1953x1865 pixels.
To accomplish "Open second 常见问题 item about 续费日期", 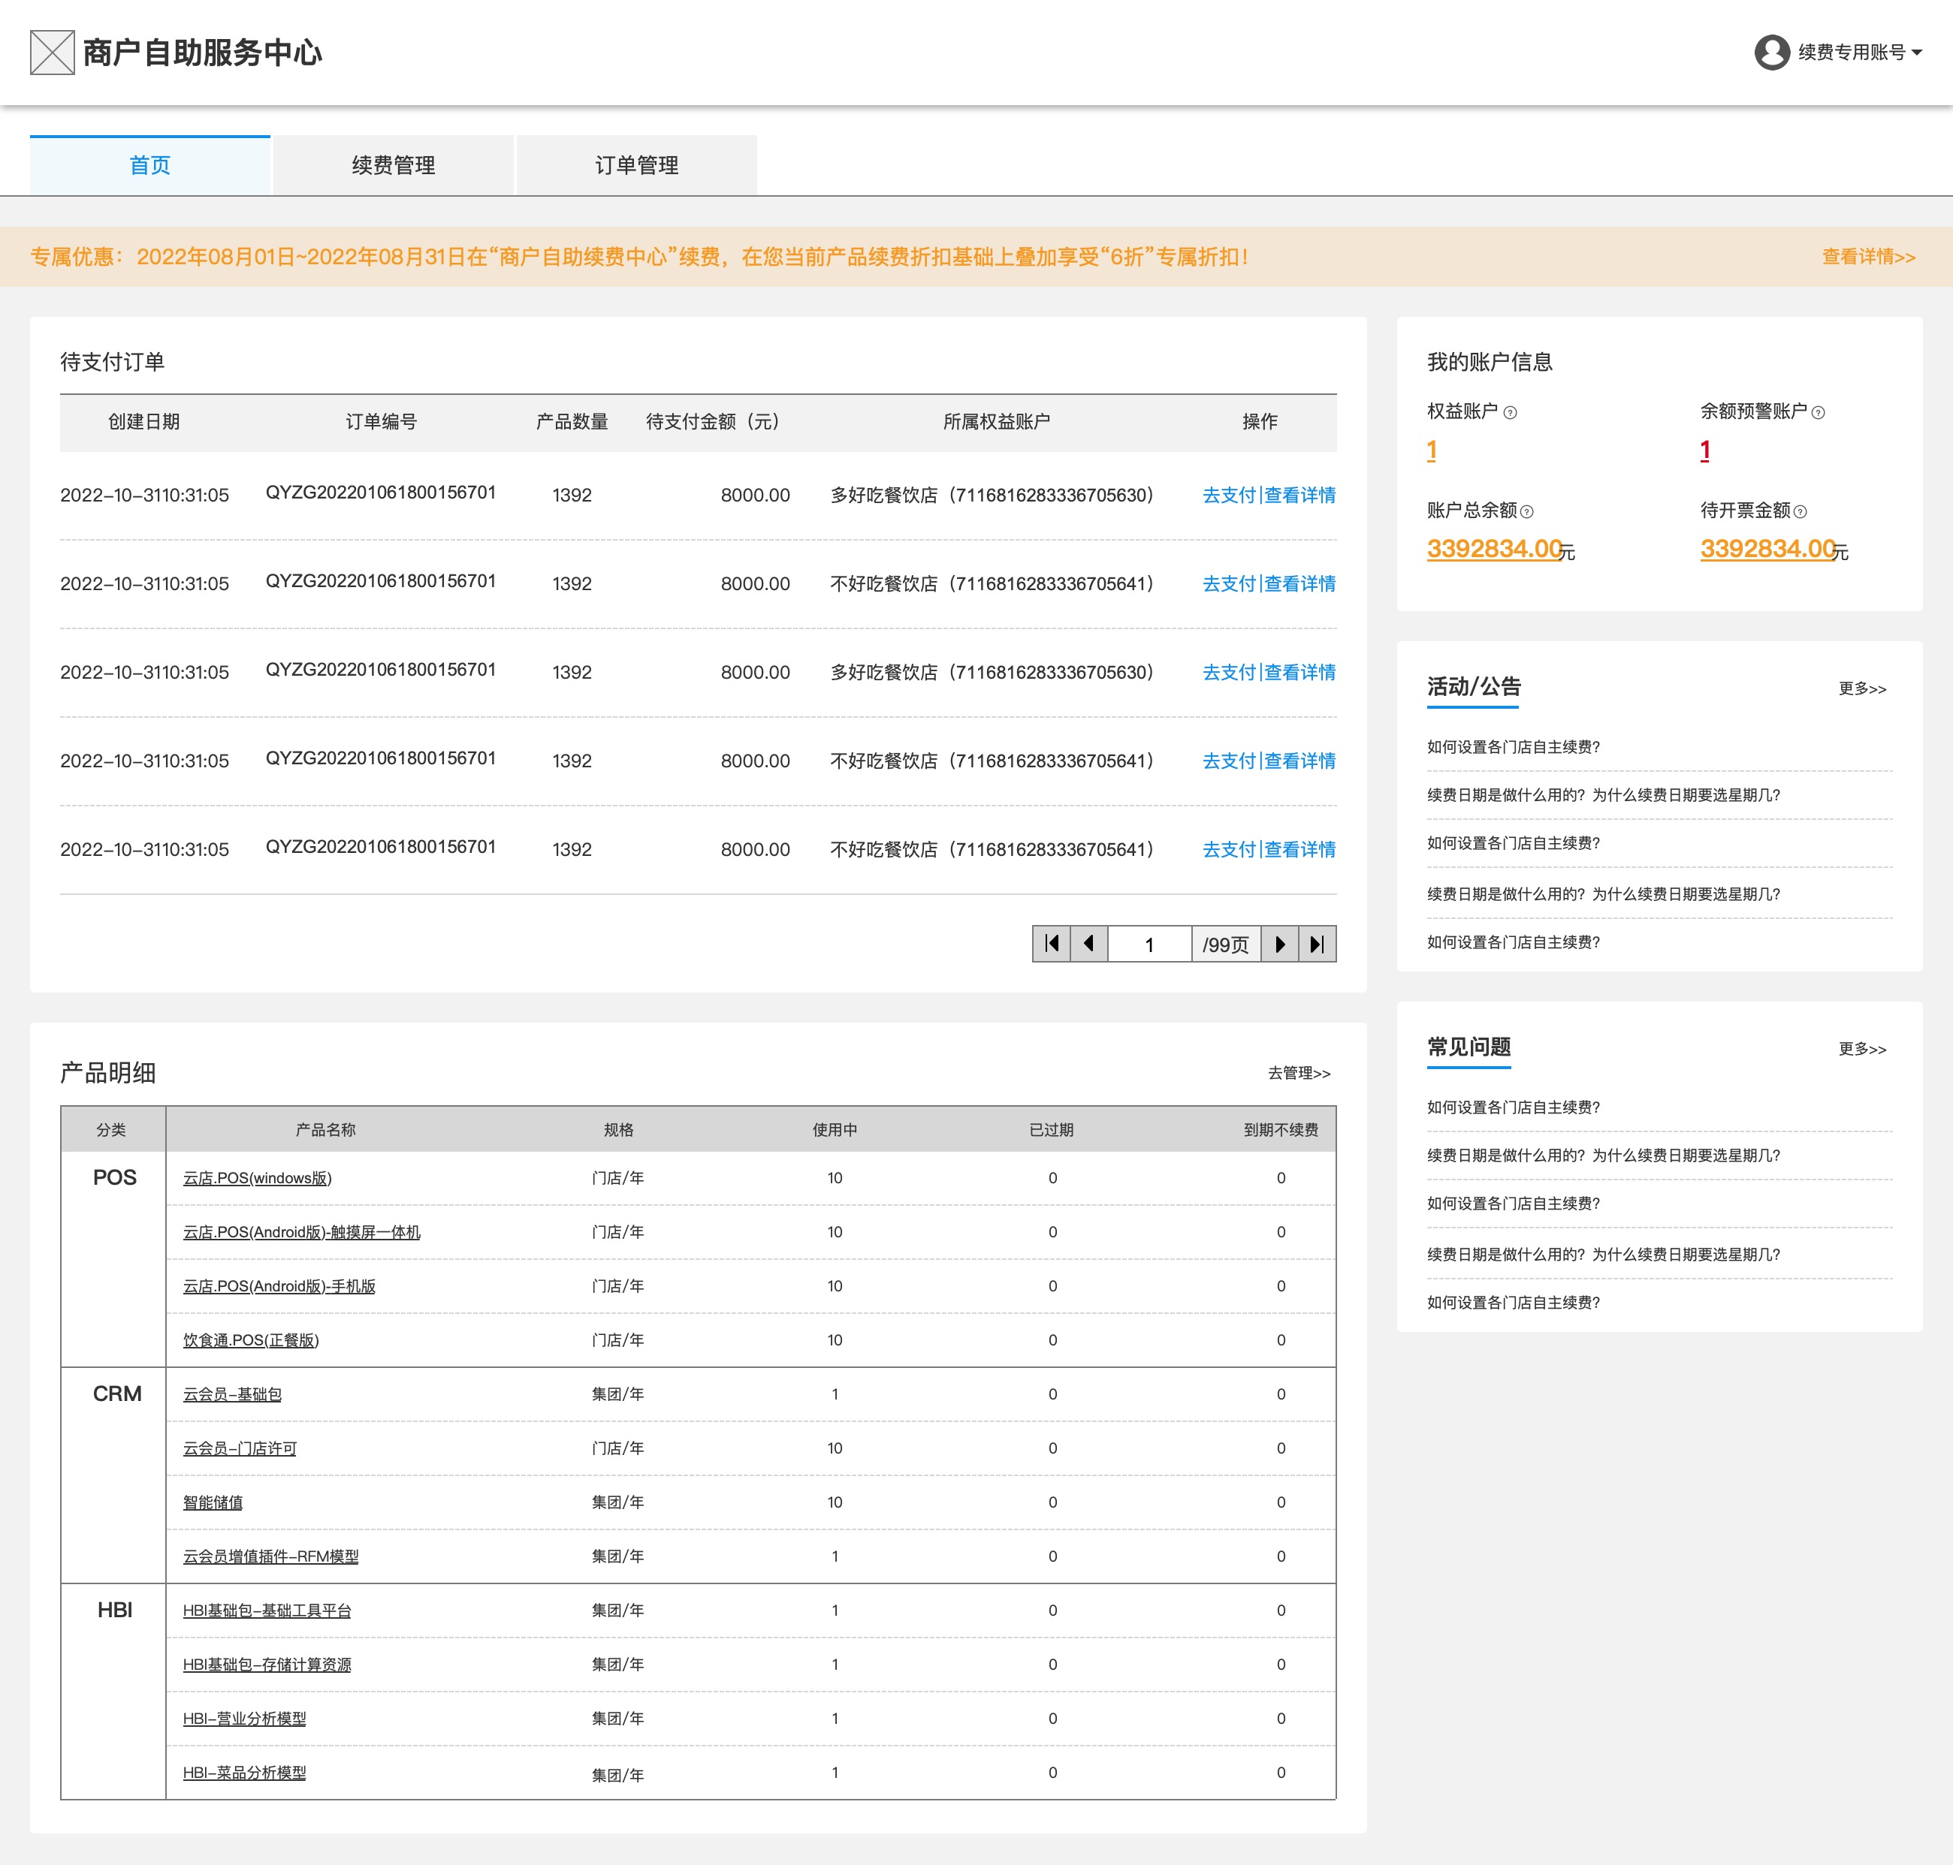I will coord(1603,1155).
